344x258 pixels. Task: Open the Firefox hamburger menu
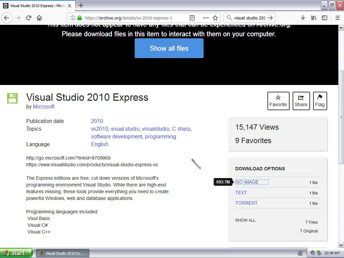(x=338, y=18)
